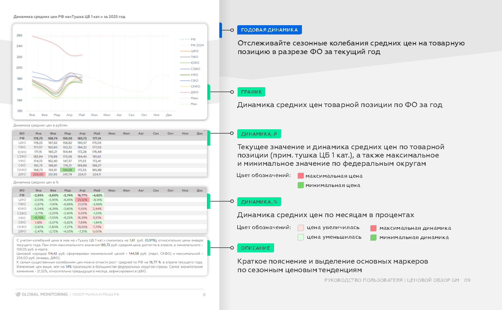Select the green swatch for минимальная динамика
502x310 pixels.
(x=374, y=237)
